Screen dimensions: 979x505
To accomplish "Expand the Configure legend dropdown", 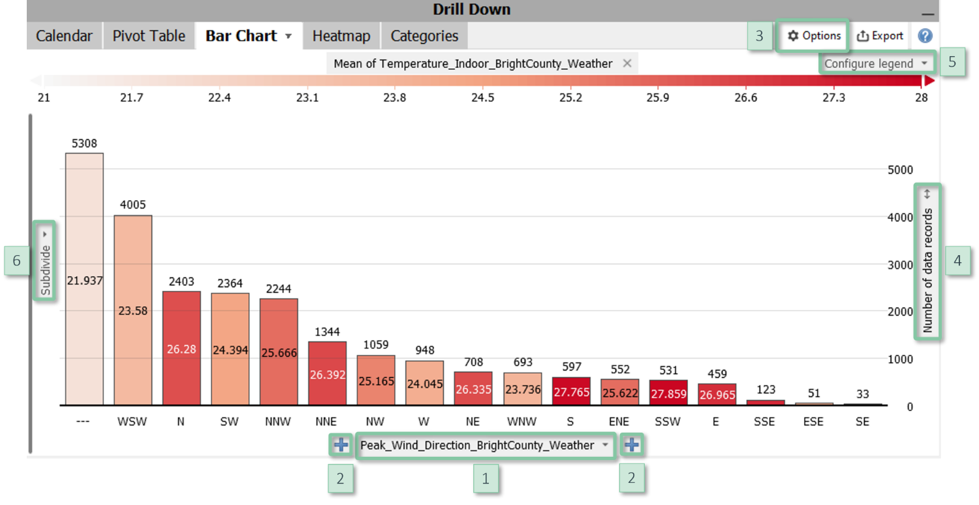I will click(876, 63).
